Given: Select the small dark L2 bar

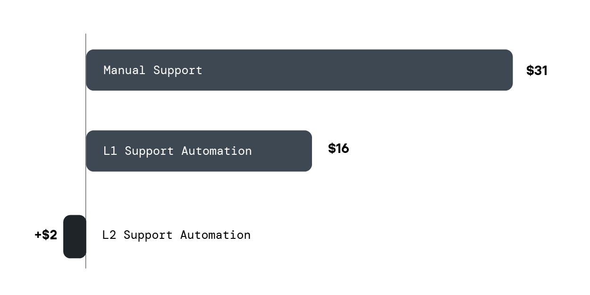Looking at the screenshot, I should [x=75, y=236].
